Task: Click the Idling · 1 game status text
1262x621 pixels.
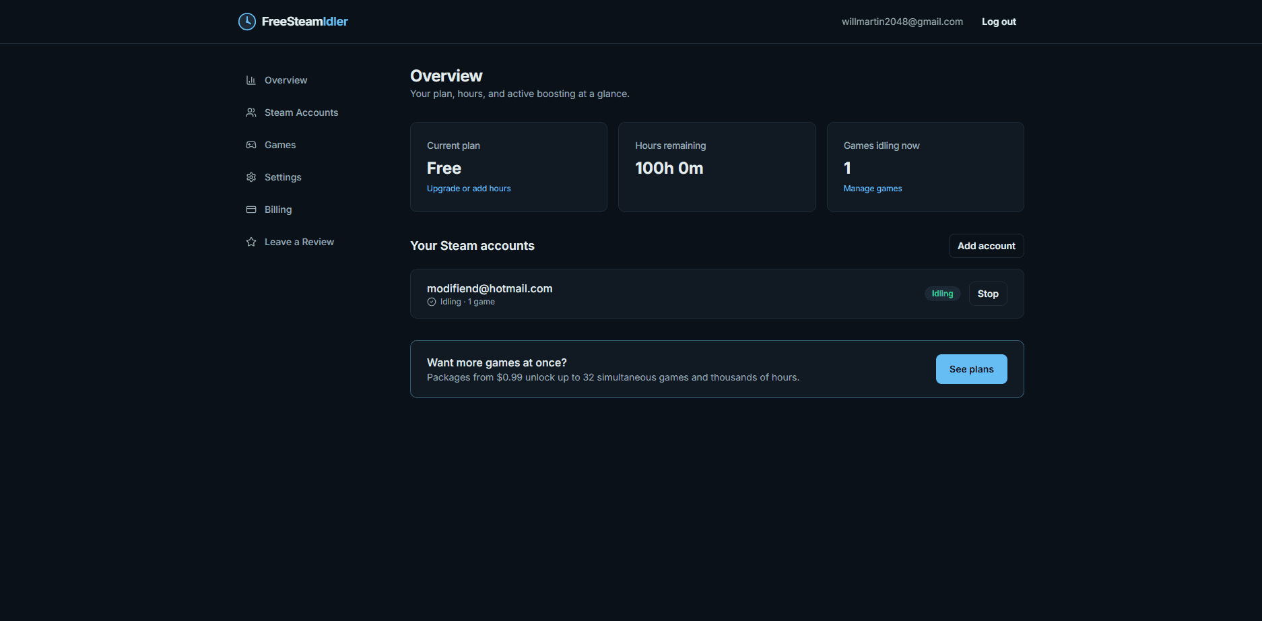Action: 467,302
